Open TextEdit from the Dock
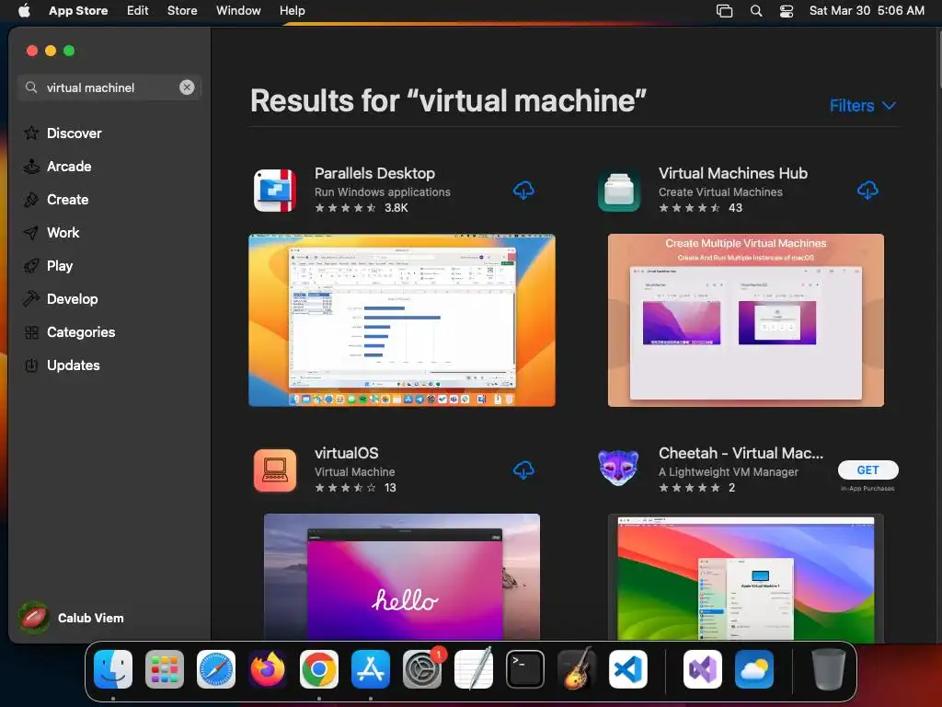 474,669
